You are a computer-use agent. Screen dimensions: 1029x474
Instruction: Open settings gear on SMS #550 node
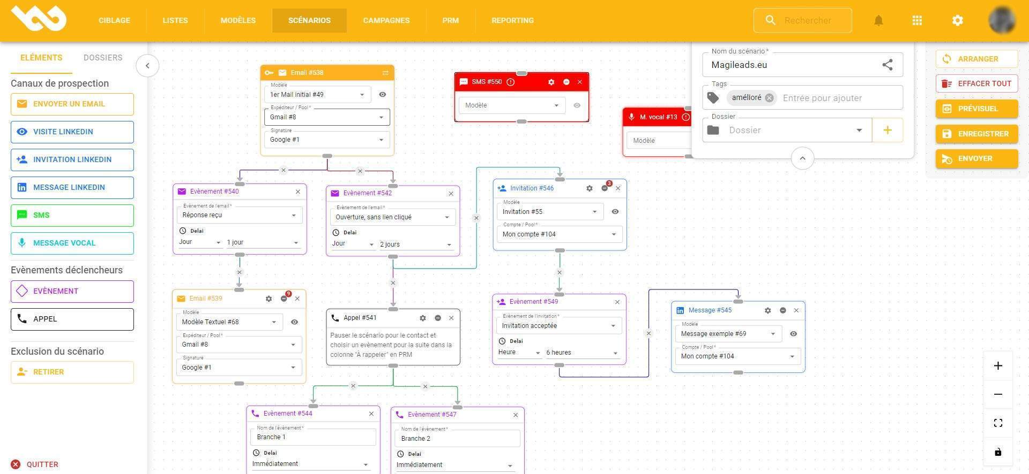(551, 82)
